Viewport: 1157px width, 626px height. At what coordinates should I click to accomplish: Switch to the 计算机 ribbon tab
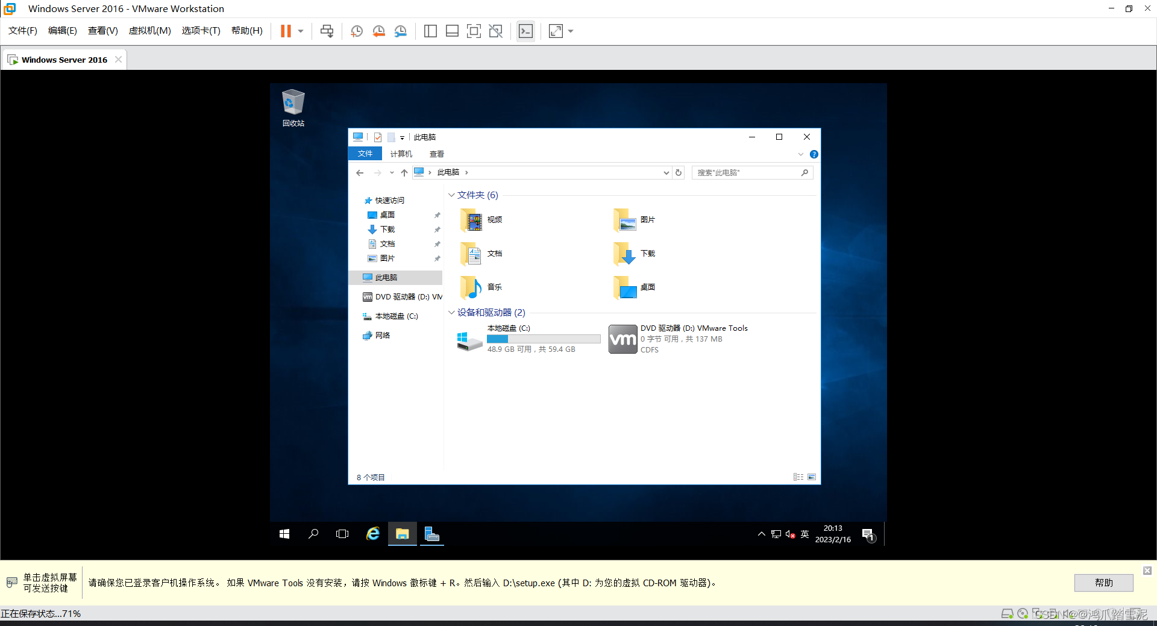point(401,154)
